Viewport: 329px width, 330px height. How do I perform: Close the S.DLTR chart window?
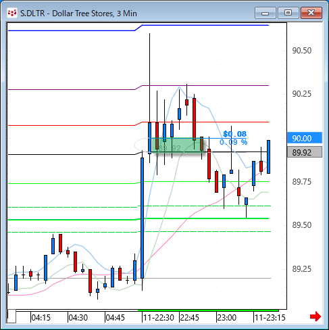click(311, 13)
